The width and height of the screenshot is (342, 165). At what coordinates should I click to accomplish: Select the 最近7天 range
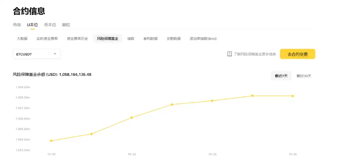pos(281,76)
